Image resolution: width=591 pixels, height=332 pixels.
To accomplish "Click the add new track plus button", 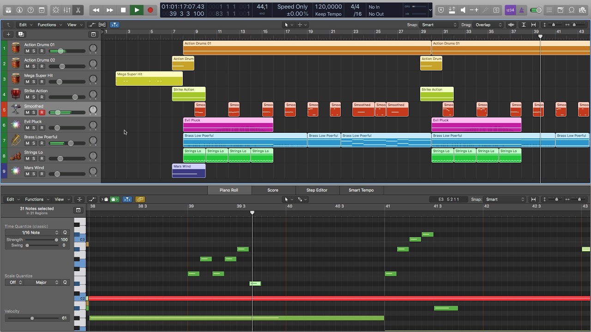I will [8, 34].
